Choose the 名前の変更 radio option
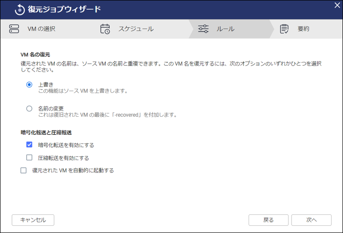The height and width of the screenshot is (233, 343). click(x=30, y=109)
